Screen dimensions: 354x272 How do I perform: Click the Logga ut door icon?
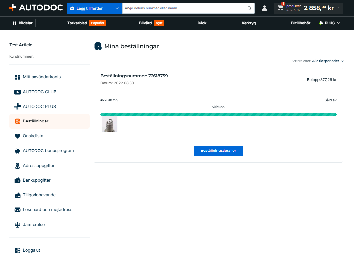(x=18, y=250)
